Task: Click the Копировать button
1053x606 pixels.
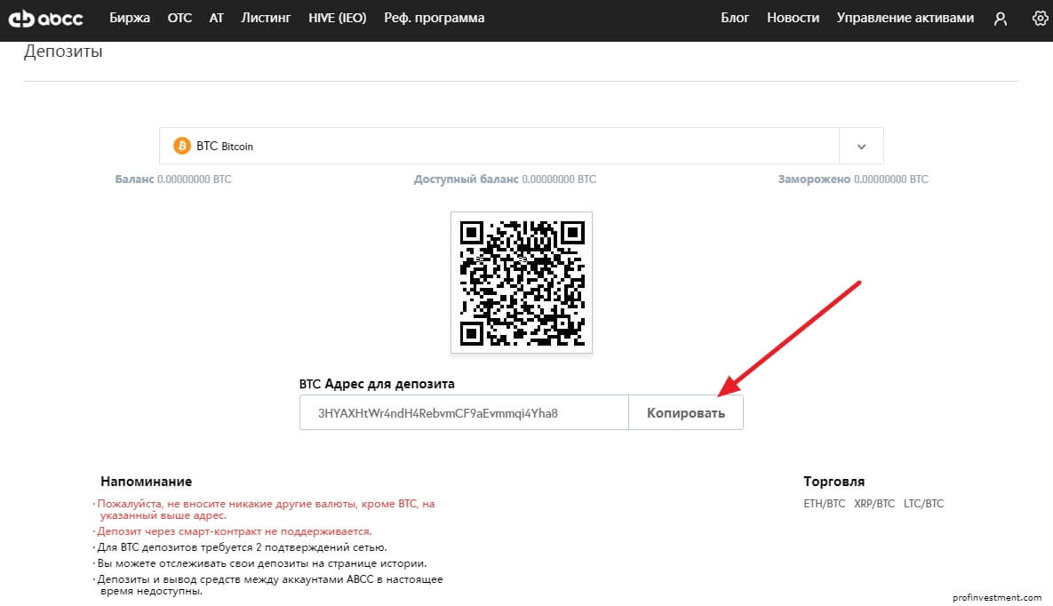Action: point(686,412)
